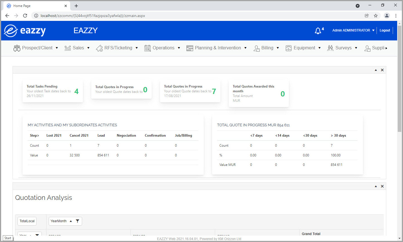Click the Prospect/Client people icon
The width and height of the screenshot is (403, 242).
point(17,48)
